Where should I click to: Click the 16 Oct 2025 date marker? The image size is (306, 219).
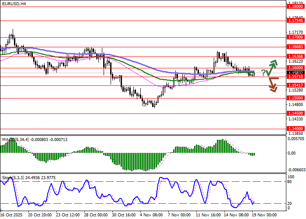(x=12, y=215)
